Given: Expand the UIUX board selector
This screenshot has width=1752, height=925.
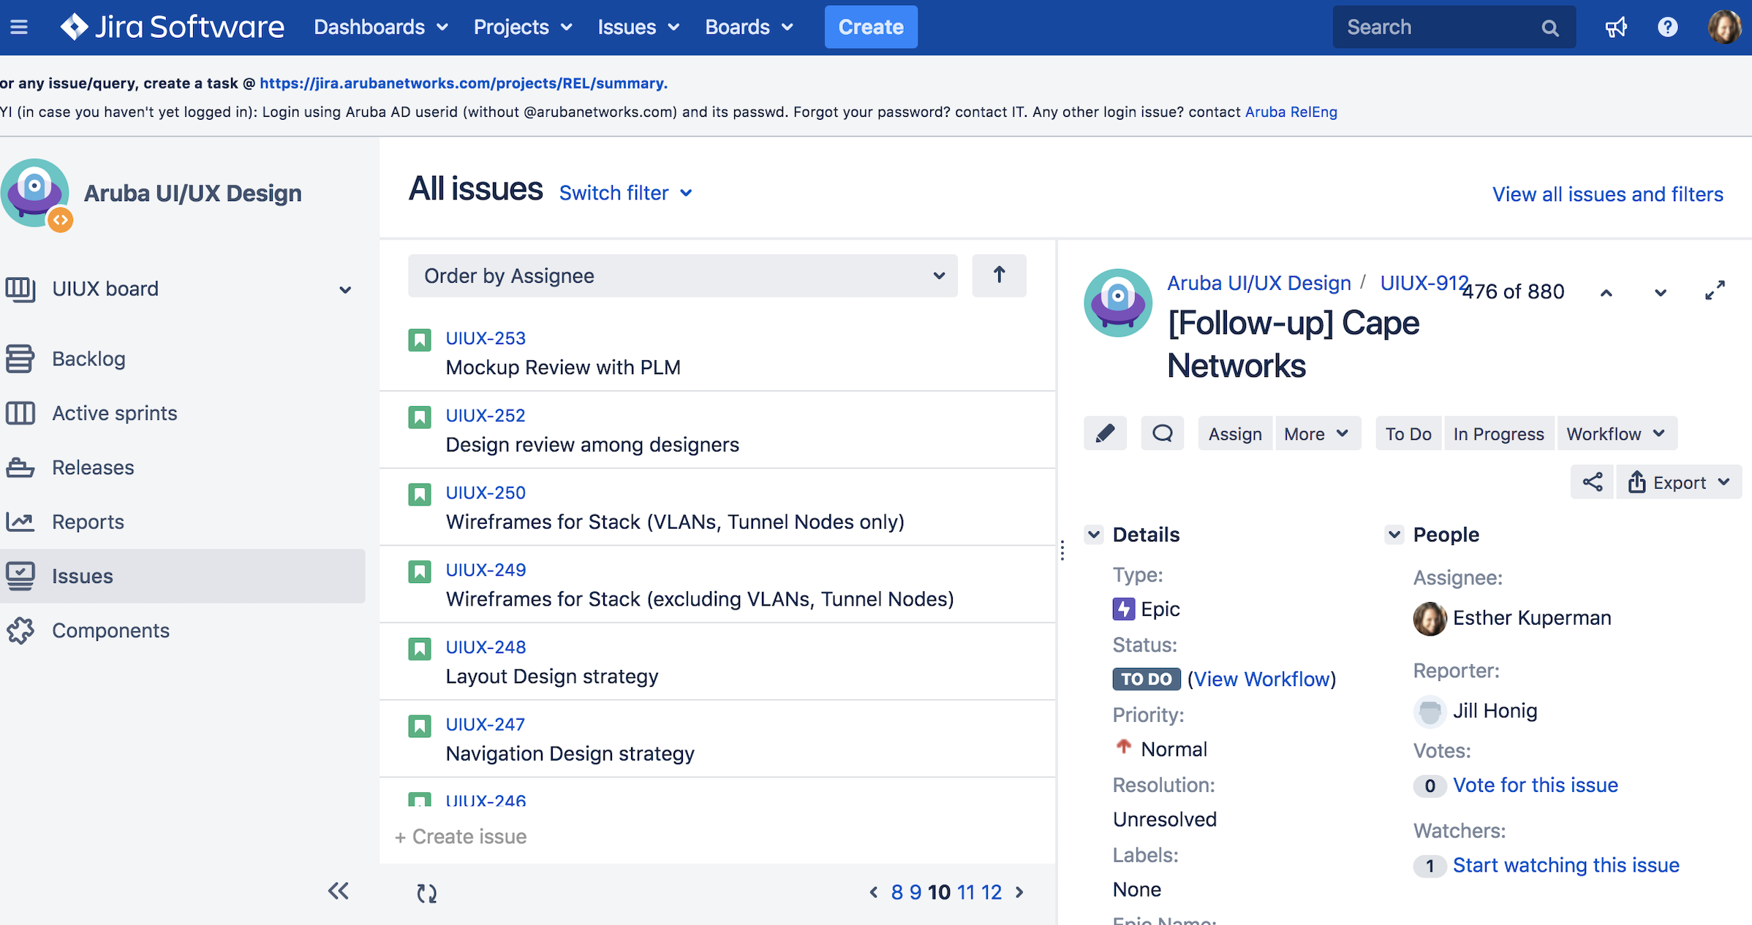Looking at the screenshot, I should [x=345, y=290].
